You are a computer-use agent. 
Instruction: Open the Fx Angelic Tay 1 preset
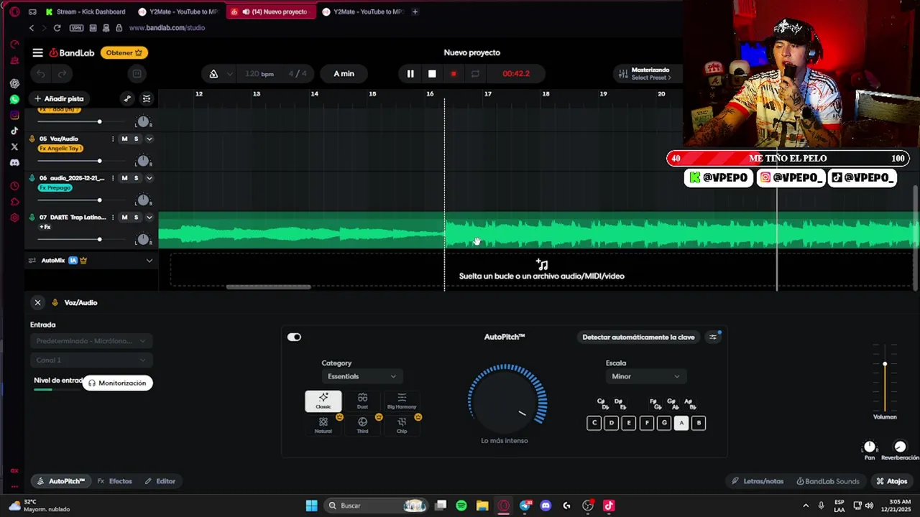(x=60, y=149)
